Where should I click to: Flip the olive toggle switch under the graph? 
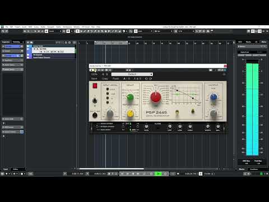coord(193,112)
